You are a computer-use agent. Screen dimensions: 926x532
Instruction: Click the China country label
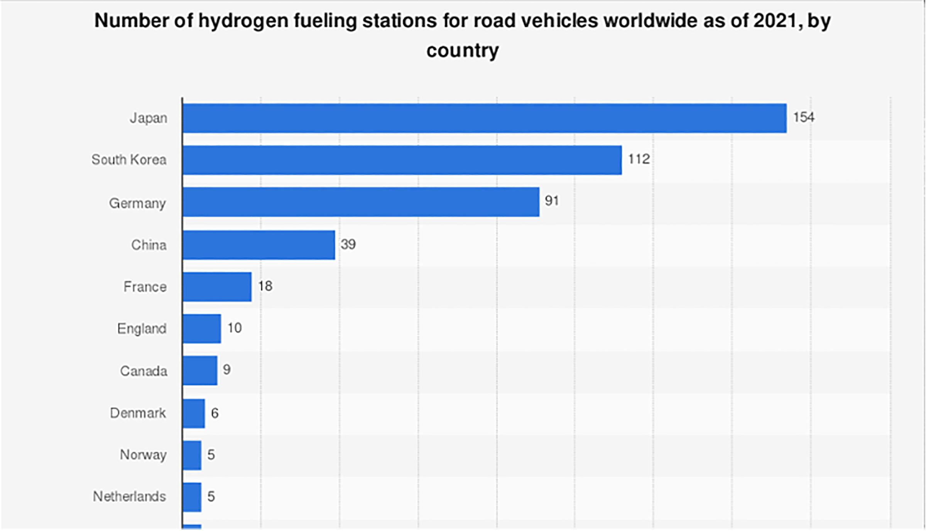tap(149, 245)
